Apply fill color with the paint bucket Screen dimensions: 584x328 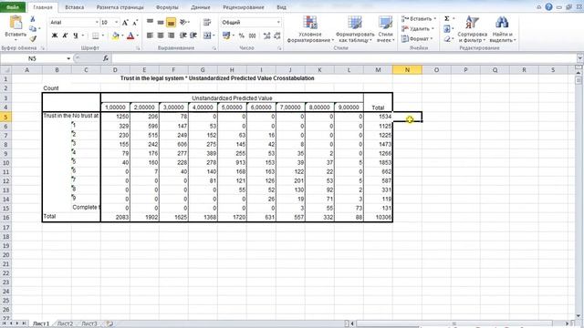click(x=116, y=36)
